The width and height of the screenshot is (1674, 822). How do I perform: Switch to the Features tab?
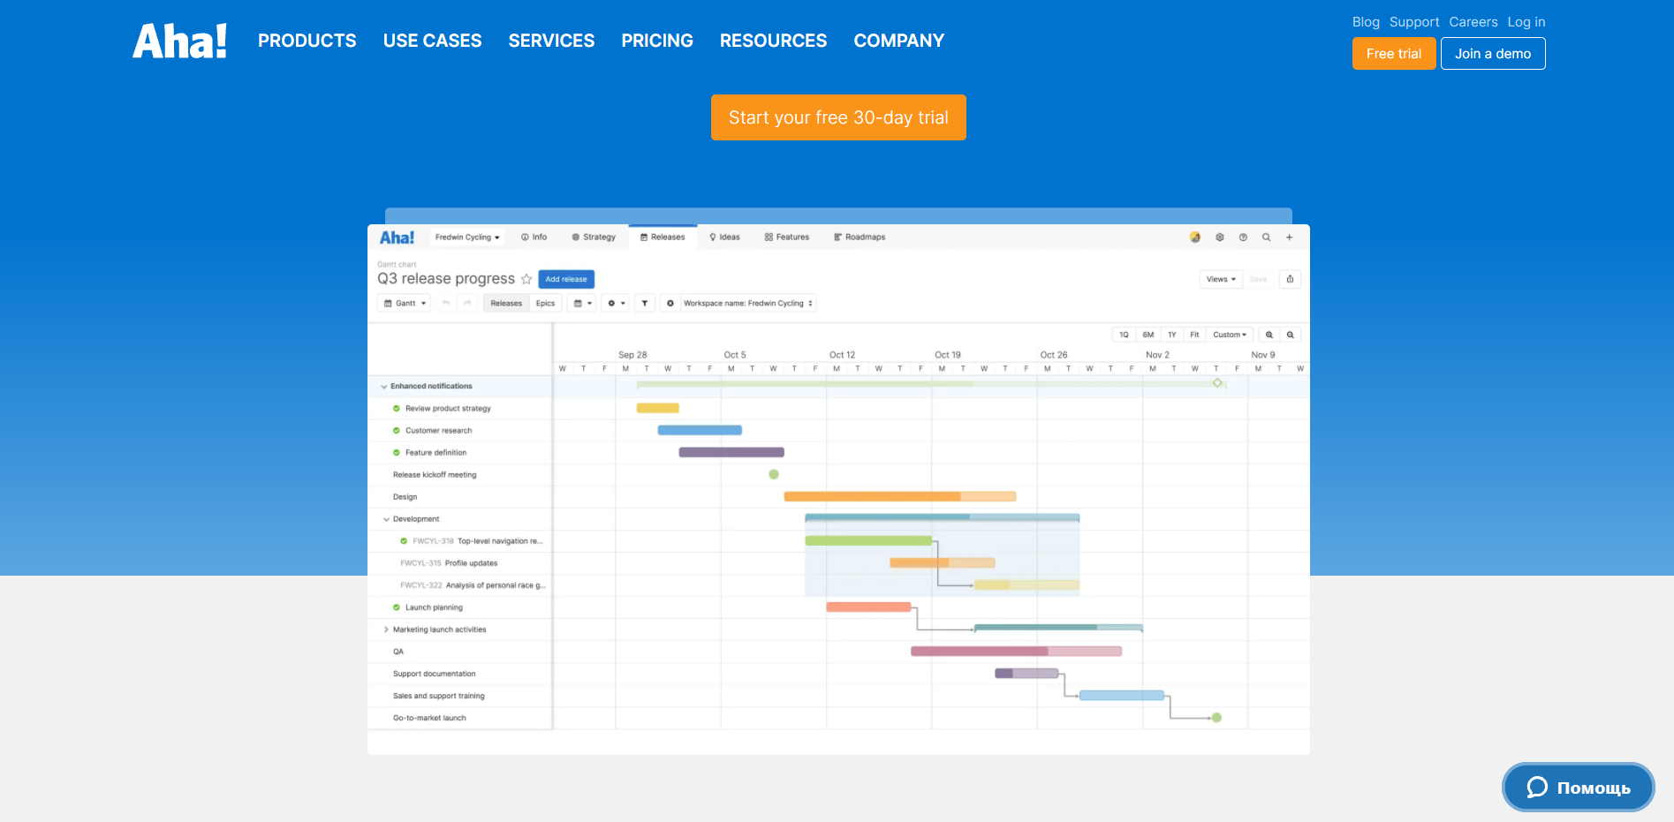[x=787, y=238]
